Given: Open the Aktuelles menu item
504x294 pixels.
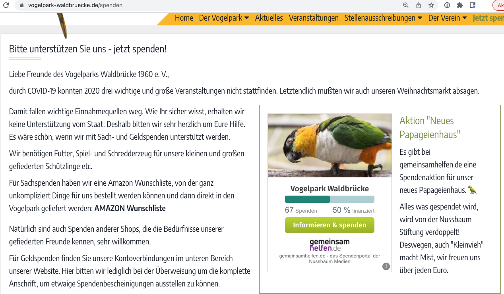Looking at the screenshot, I should pyautogui.click(x=269, y=18).
